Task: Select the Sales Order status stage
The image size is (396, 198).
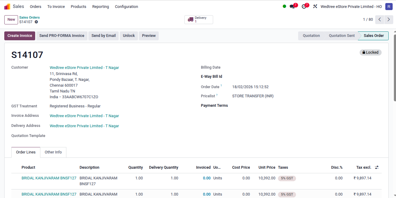Action: pos(374,36)
